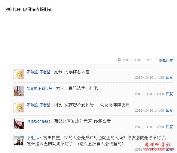This screenshot has height=153, width=177.
Task: Visit 小刚_57 username link
Action: point(33,138)
